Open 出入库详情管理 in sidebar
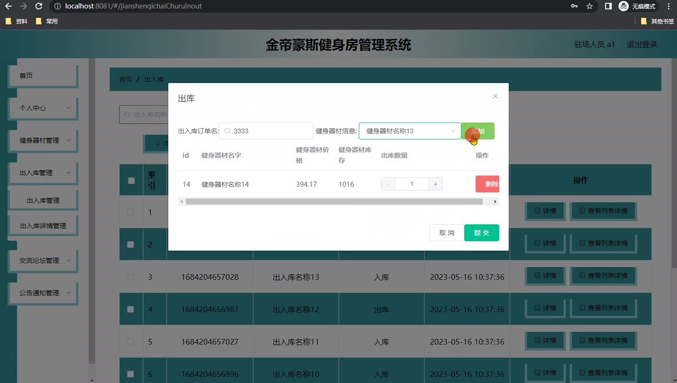This screenshot has height=383, width=677. click(x=43, y=226)
